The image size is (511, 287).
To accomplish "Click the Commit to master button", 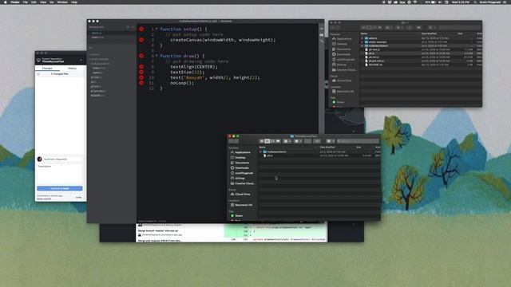I will coord(60,188).
